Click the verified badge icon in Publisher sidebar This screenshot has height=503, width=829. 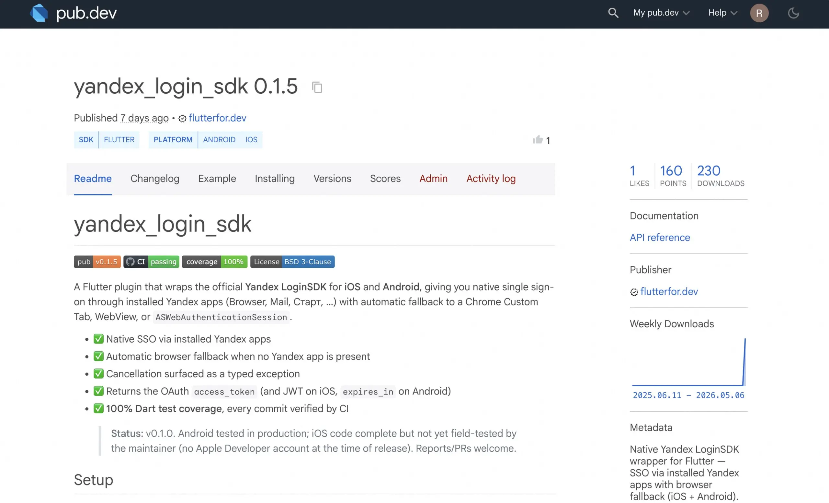click(634, 292)
